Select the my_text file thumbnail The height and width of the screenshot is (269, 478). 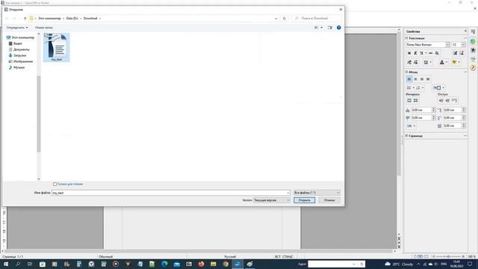(x=57, y=47)
